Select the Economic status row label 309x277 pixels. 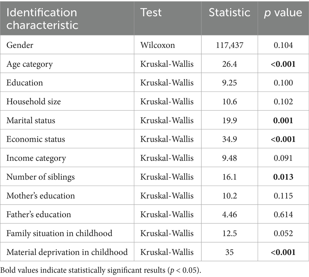(x=36, y=139)
